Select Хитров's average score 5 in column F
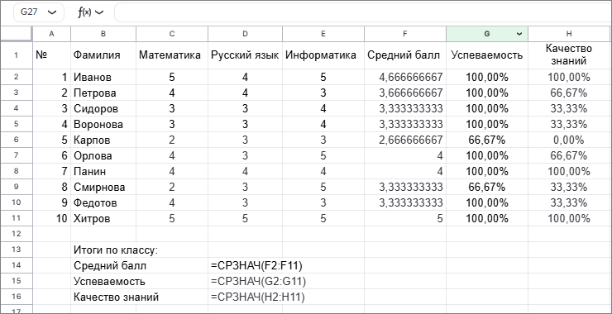Viewport: 612px width, 314px height. coord(405,218)
